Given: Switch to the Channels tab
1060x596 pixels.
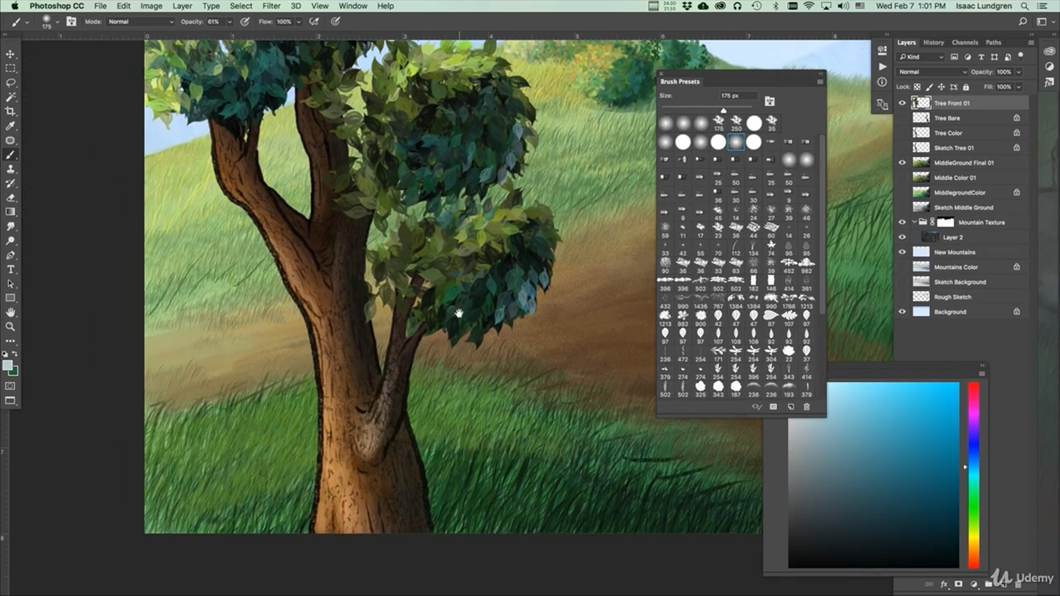Looking at the screenshot, I should click(964, 42).
